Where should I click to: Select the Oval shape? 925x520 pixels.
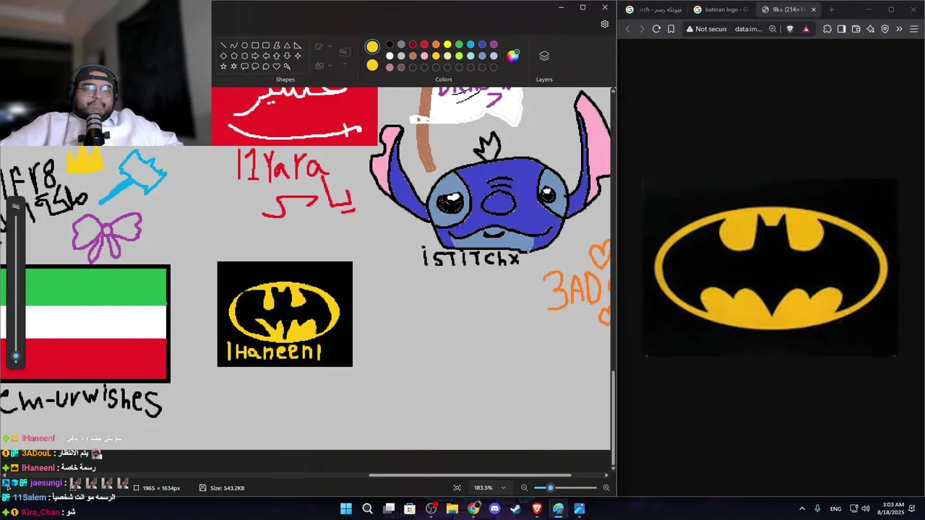click(x=244, y=45)
